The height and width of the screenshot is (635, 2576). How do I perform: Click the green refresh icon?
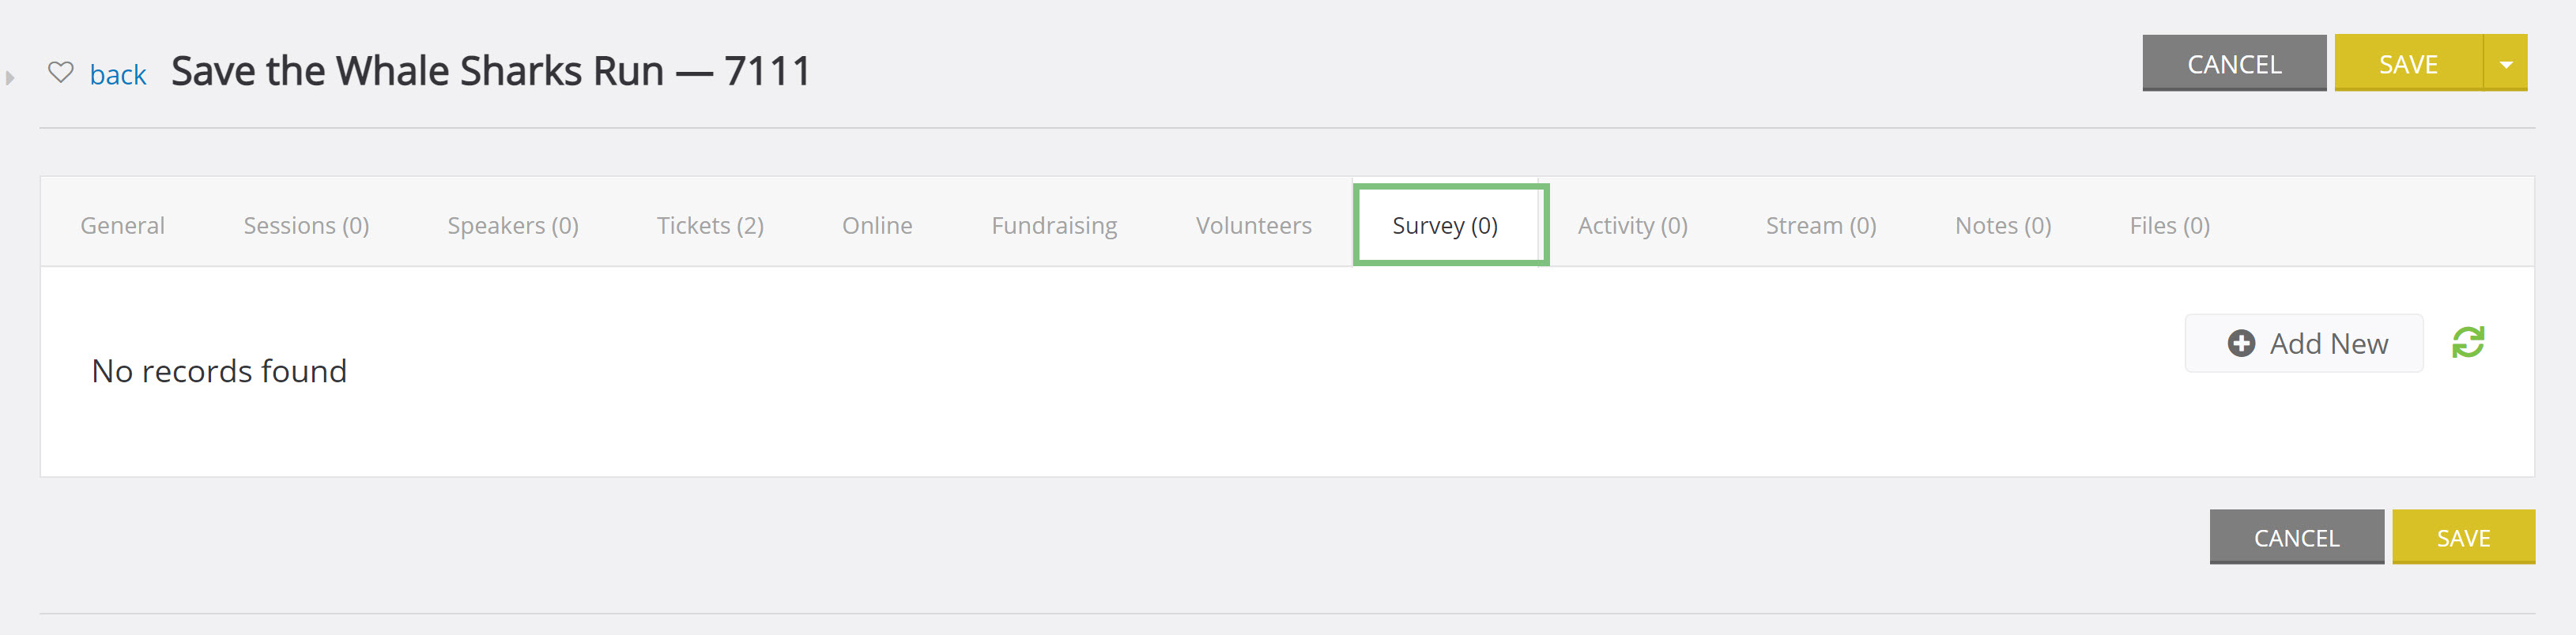tap(2468, 343)
